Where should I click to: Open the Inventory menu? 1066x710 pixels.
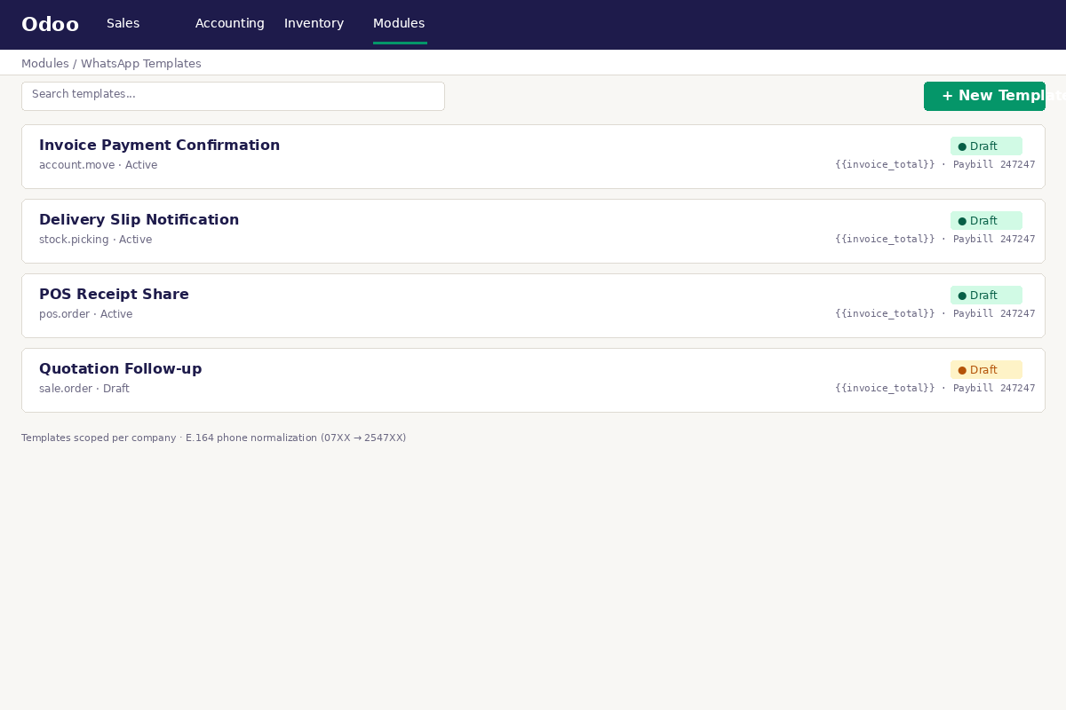[x=314, y=24]
